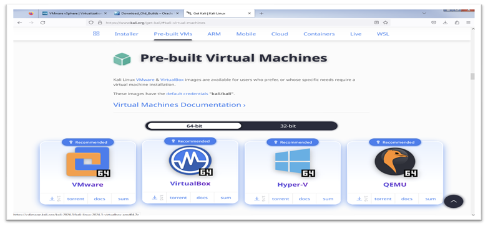
Task: Download the QEMU 64-bit image
Action: (359, 199)
